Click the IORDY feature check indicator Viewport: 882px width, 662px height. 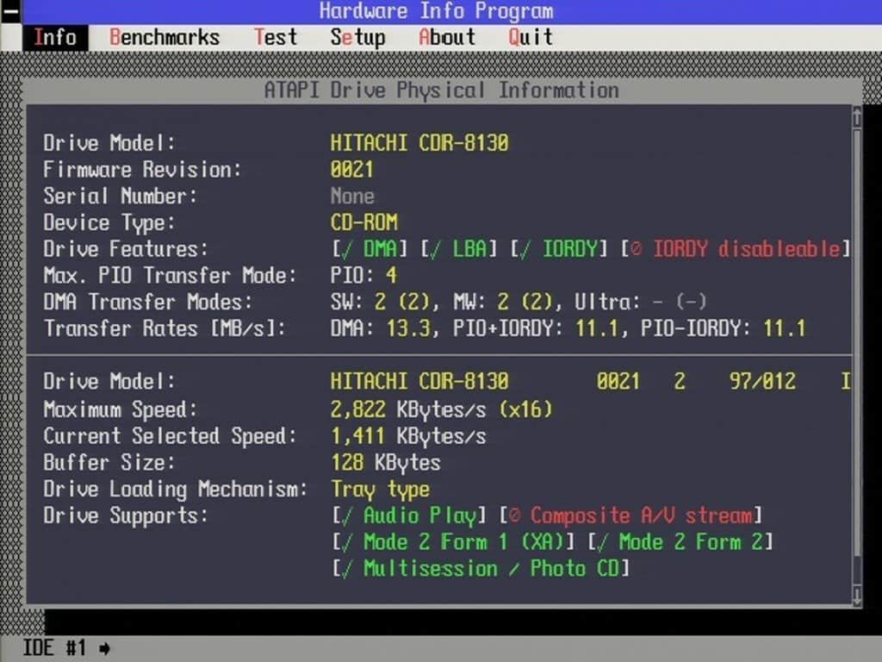coord(559,249)
